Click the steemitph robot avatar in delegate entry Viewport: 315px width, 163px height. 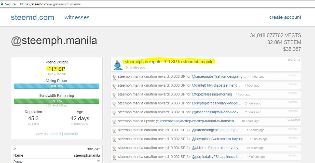[118, 65]
